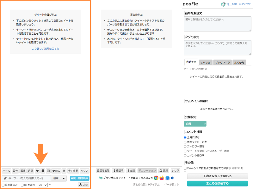Click the bookmark icon button

tap(43, 171)
